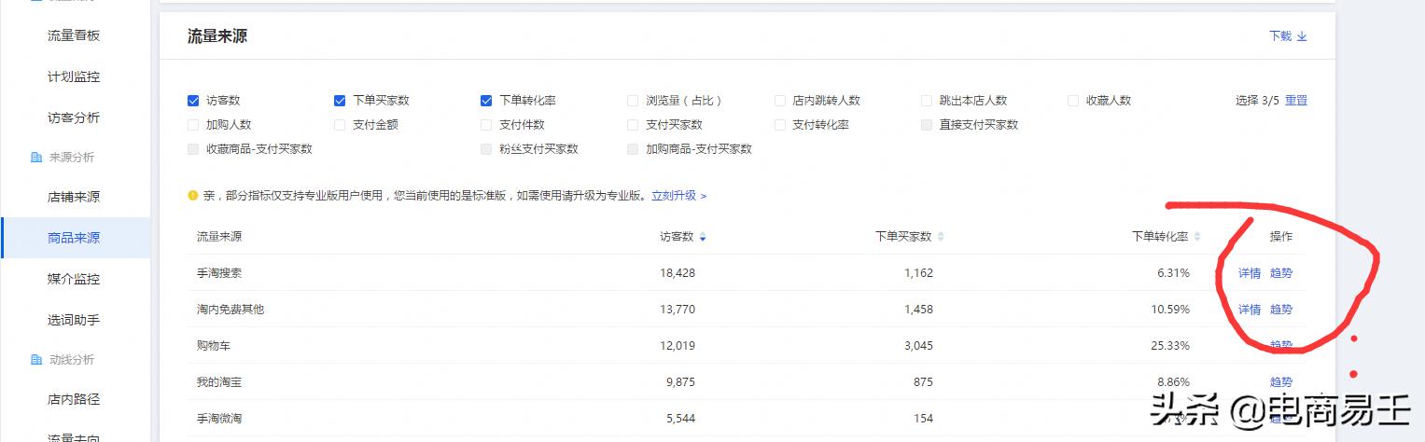Click the 粉丝支付买家数 checkbox
1425x442 pixels.
pos(486,149)
